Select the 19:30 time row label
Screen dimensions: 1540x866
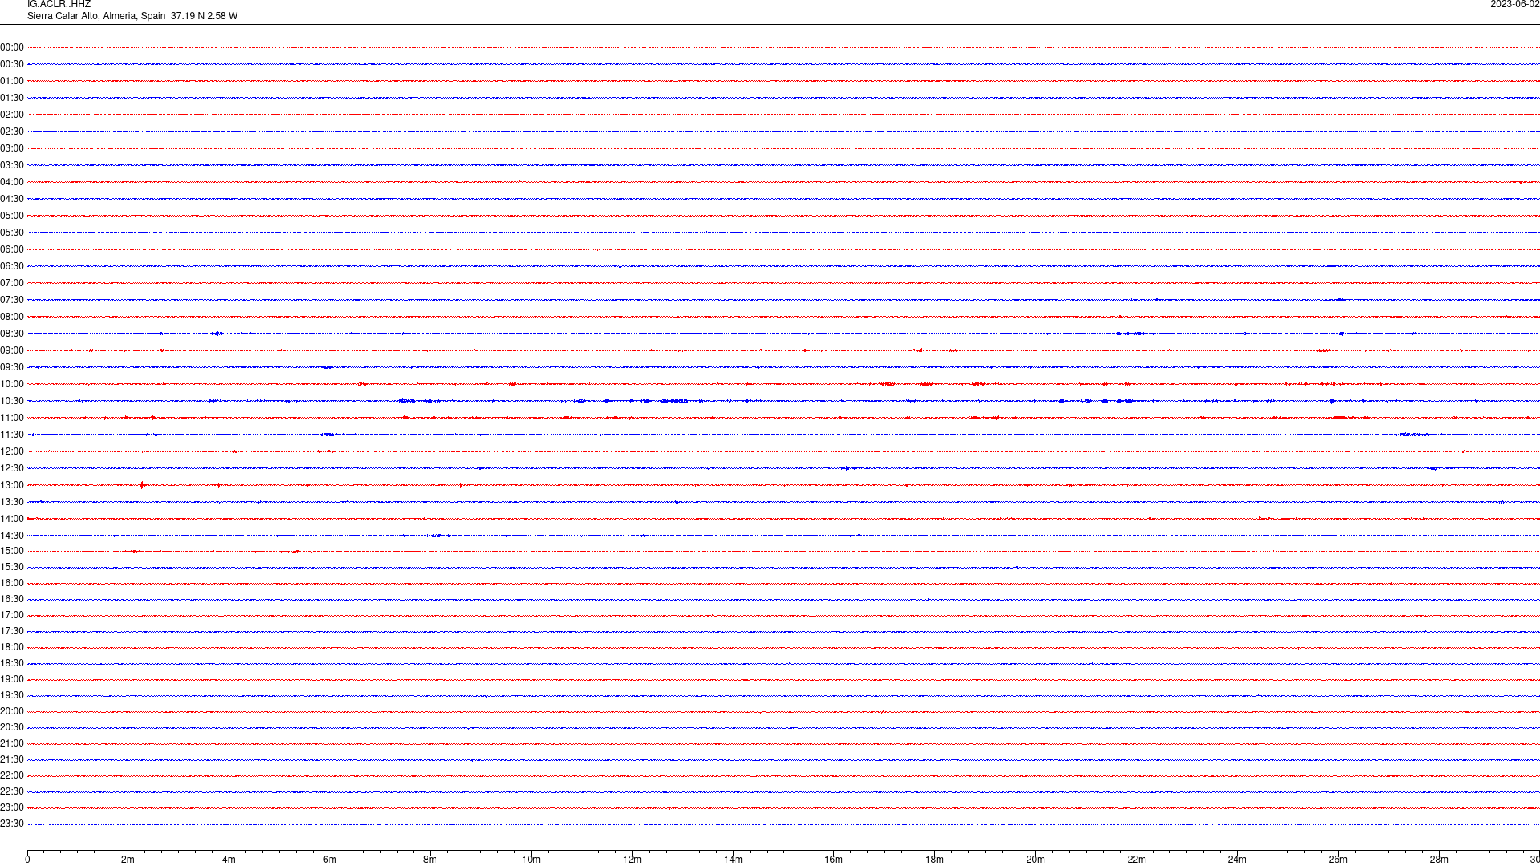click(12, 695)
